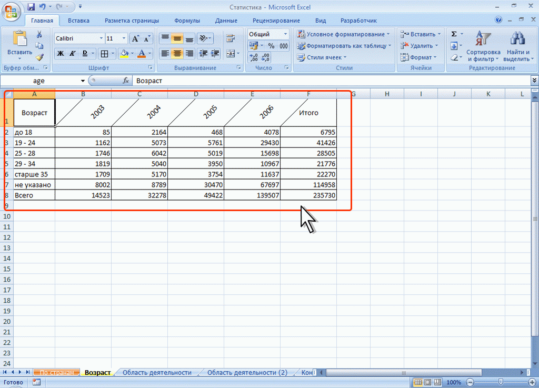539x388 pixels.
Task: Toggle italic formatting (К)
Action: pos(72,53)
